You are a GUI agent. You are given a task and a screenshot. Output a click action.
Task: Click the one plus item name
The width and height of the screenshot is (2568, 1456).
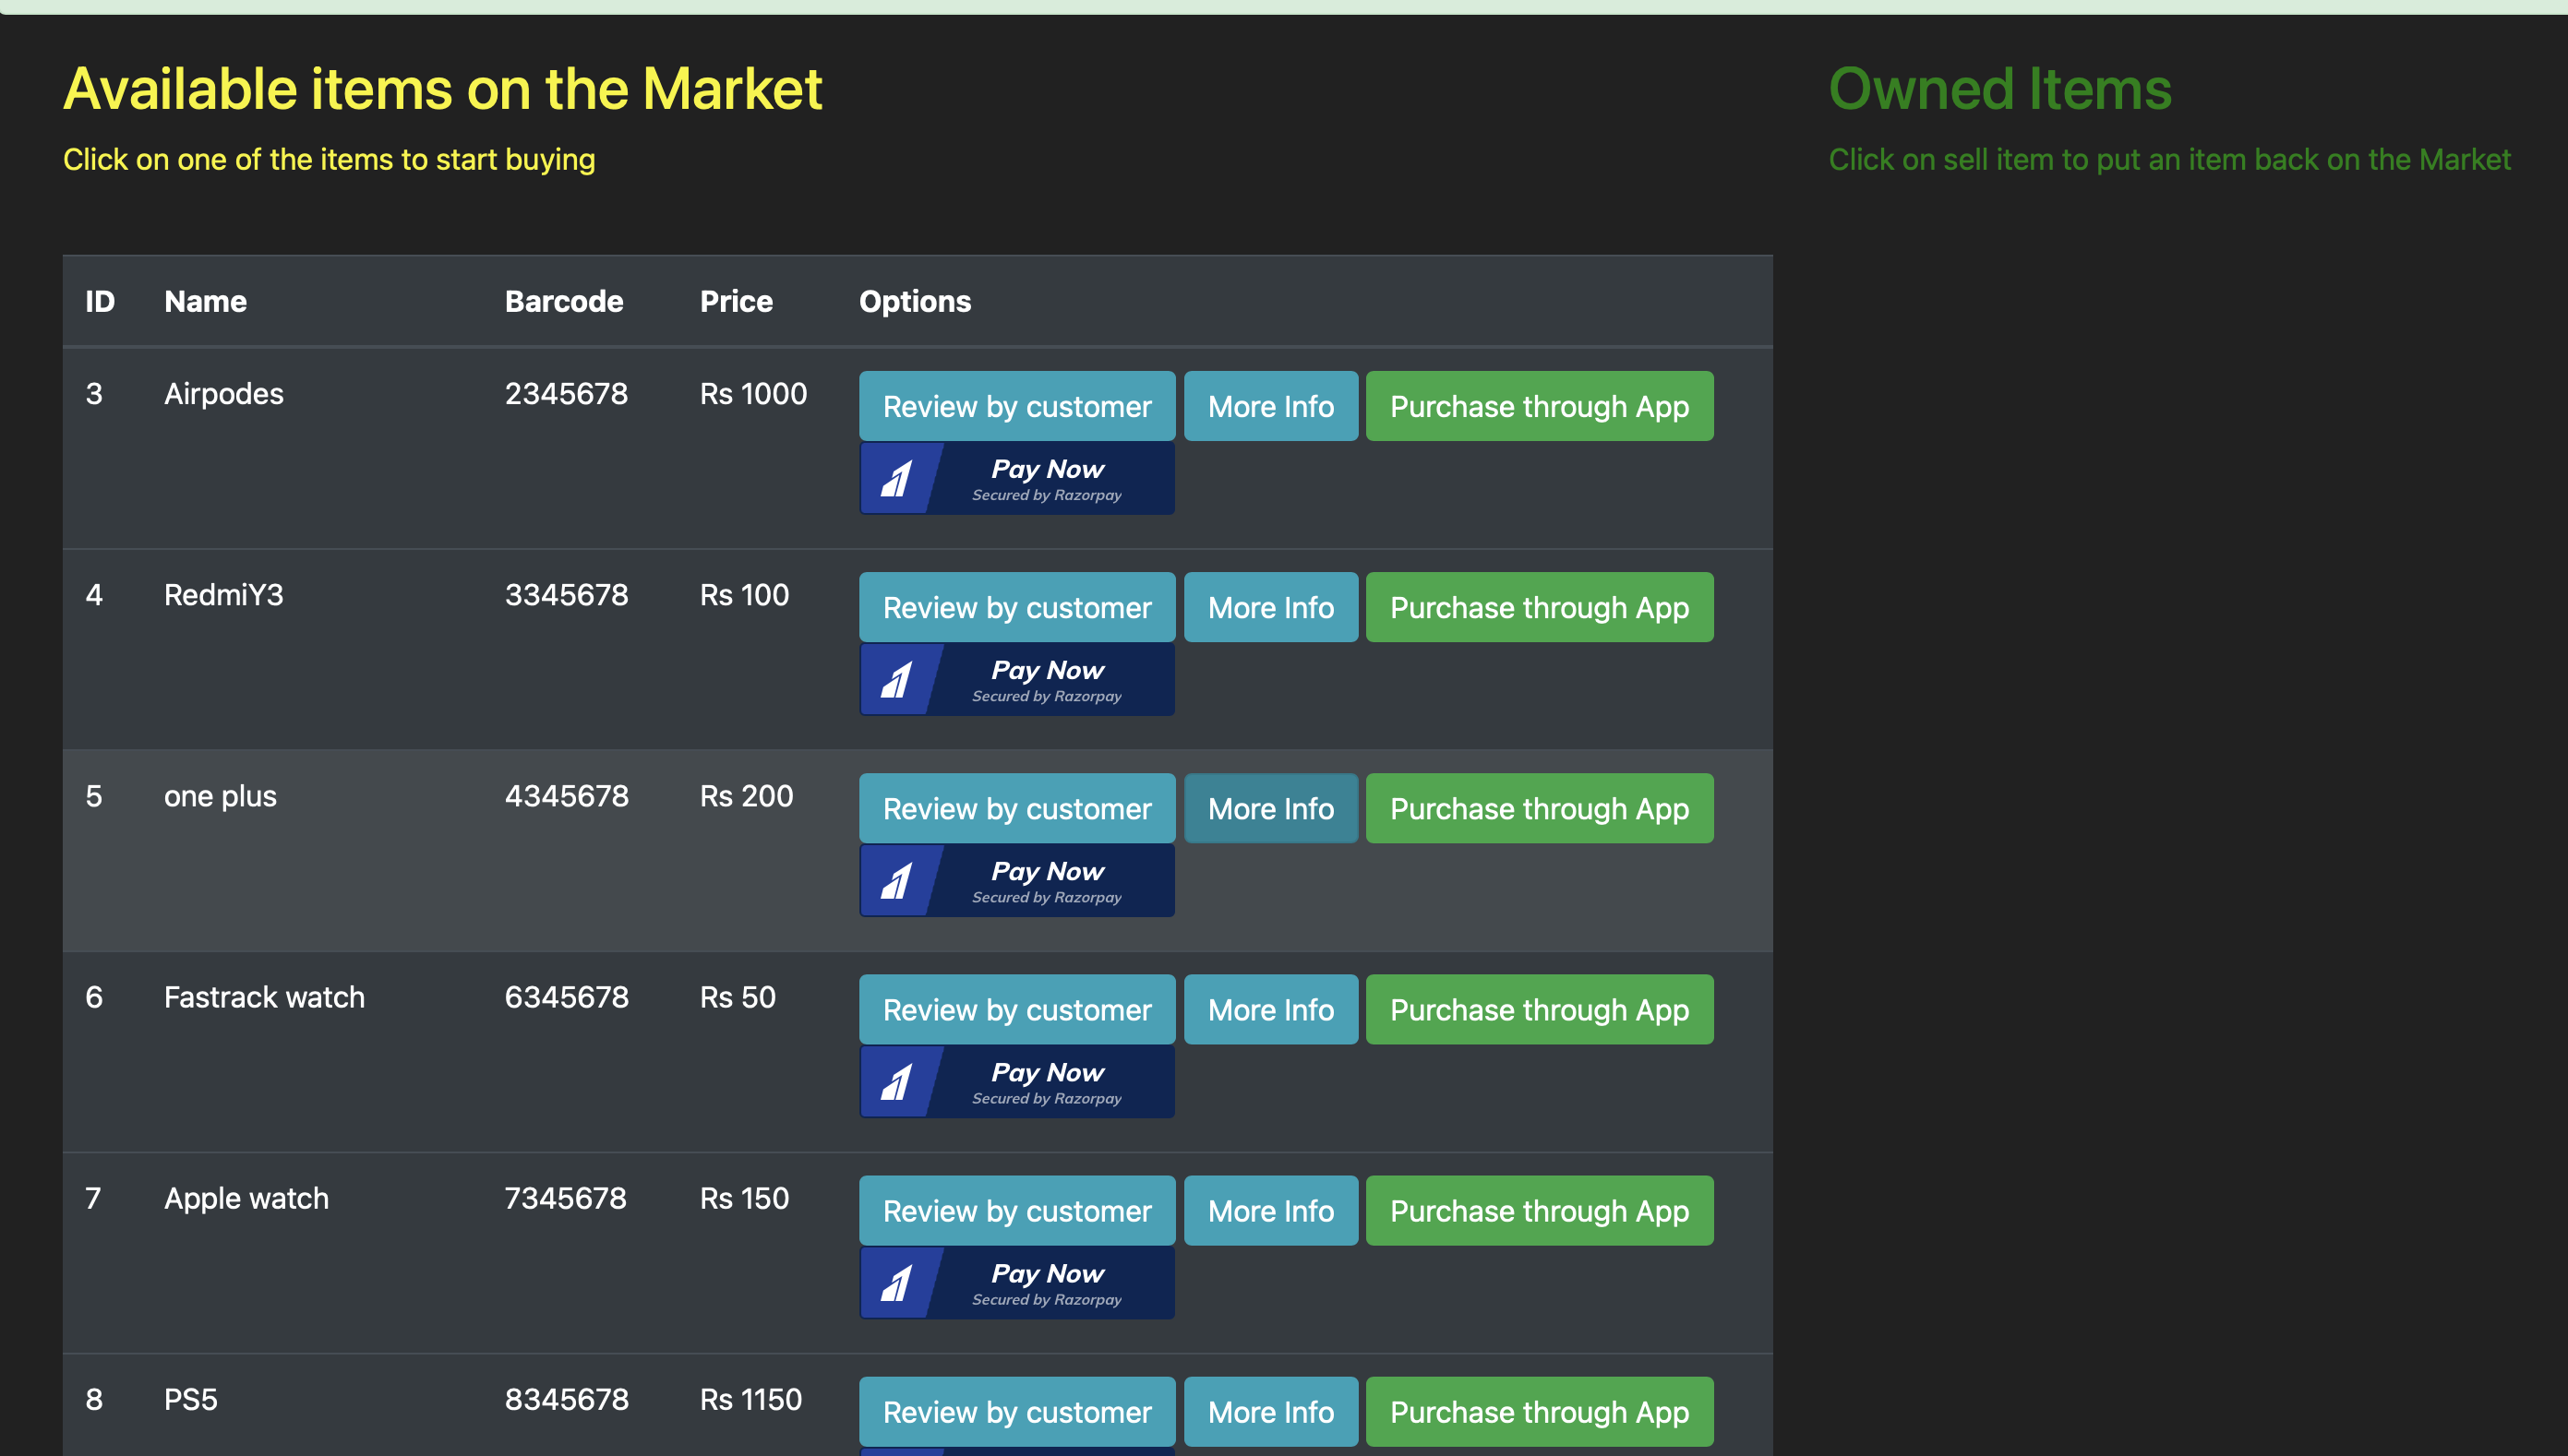point(220,796)
